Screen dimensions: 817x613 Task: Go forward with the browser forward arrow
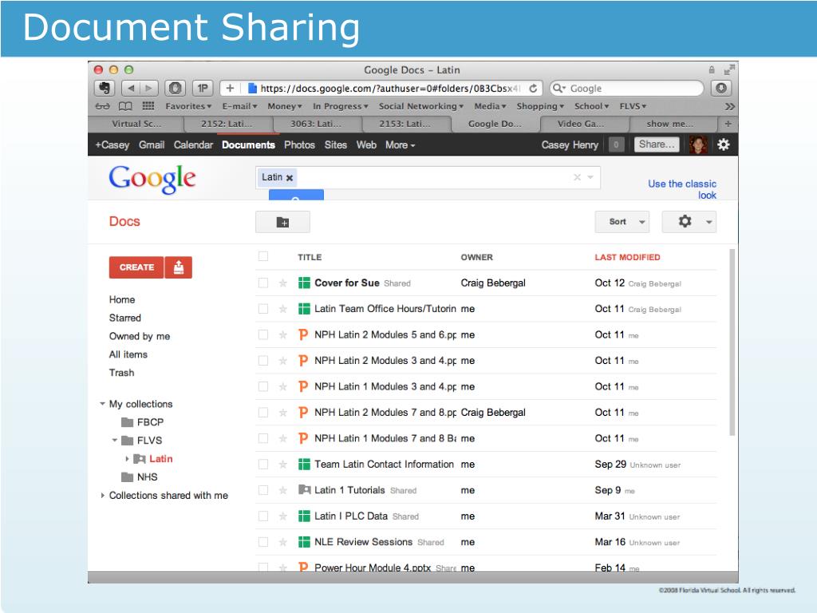(x=149, y=88)
